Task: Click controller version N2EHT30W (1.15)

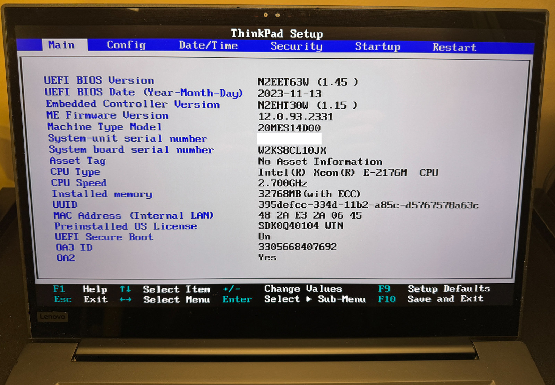Action: click(x=307, y=105)
